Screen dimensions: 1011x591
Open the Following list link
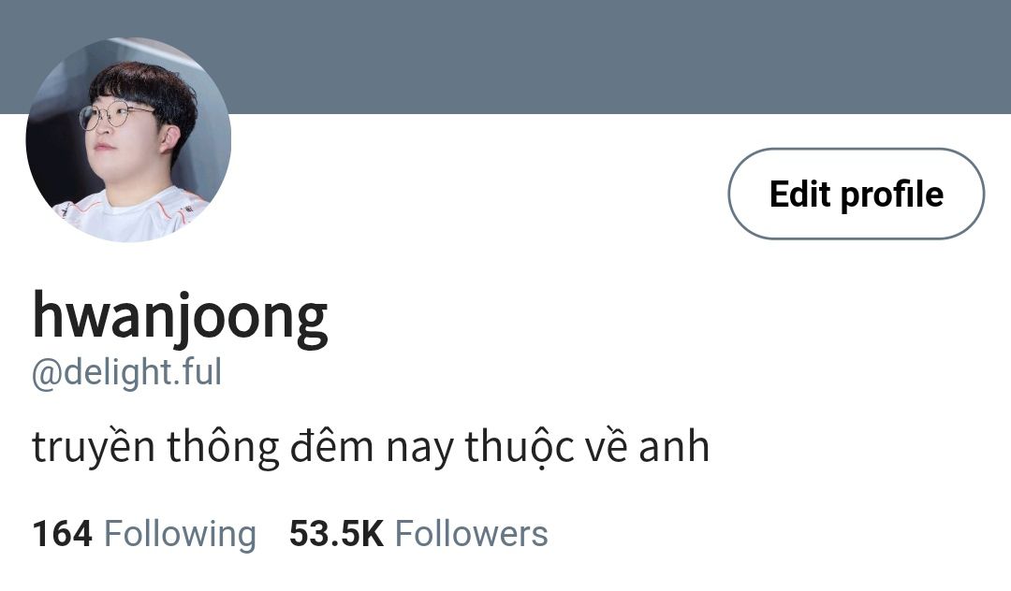180,534
